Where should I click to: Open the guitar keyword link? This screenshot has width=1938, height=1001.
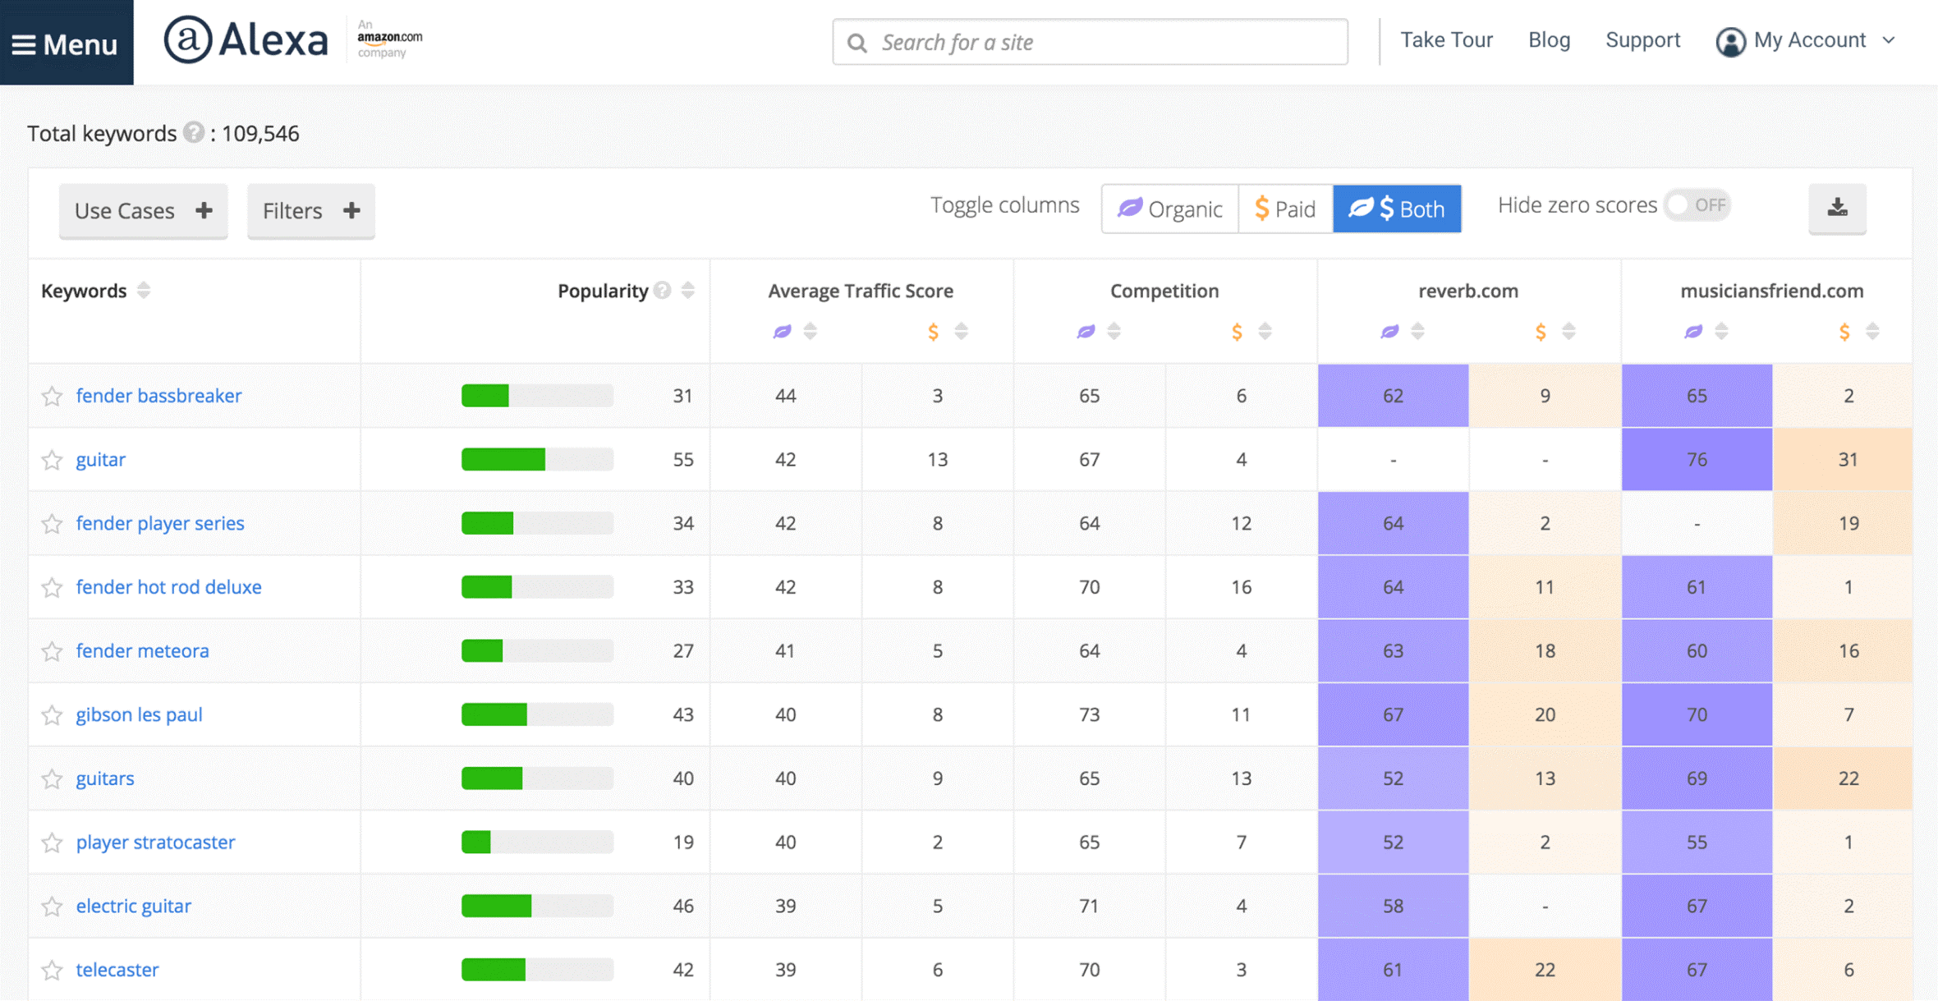(x=100, y=459)
